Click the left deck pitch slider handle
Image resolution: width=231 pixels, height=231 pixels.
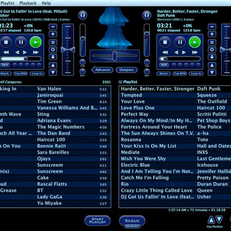pyautogui.click(x=68, y=50)
